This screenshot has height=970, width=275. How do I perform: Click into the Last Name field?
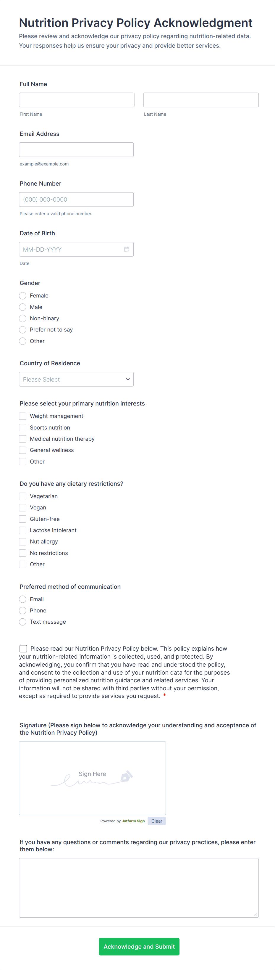201,100
